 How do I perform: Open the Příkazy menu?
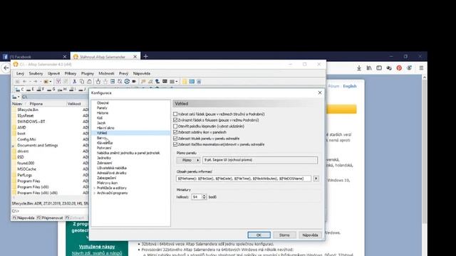click(x=71, y=73)
